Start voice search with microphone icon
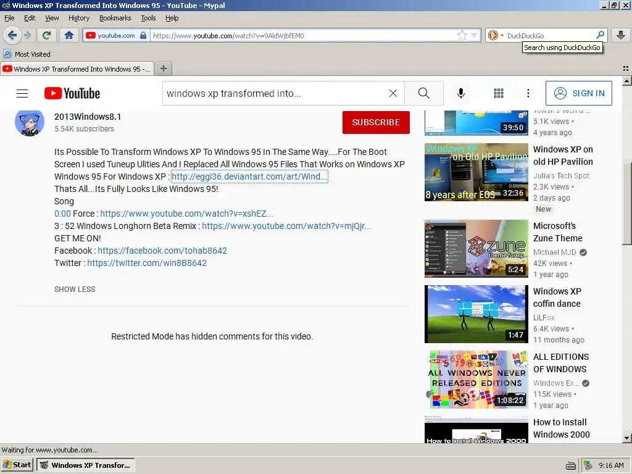 460,94
